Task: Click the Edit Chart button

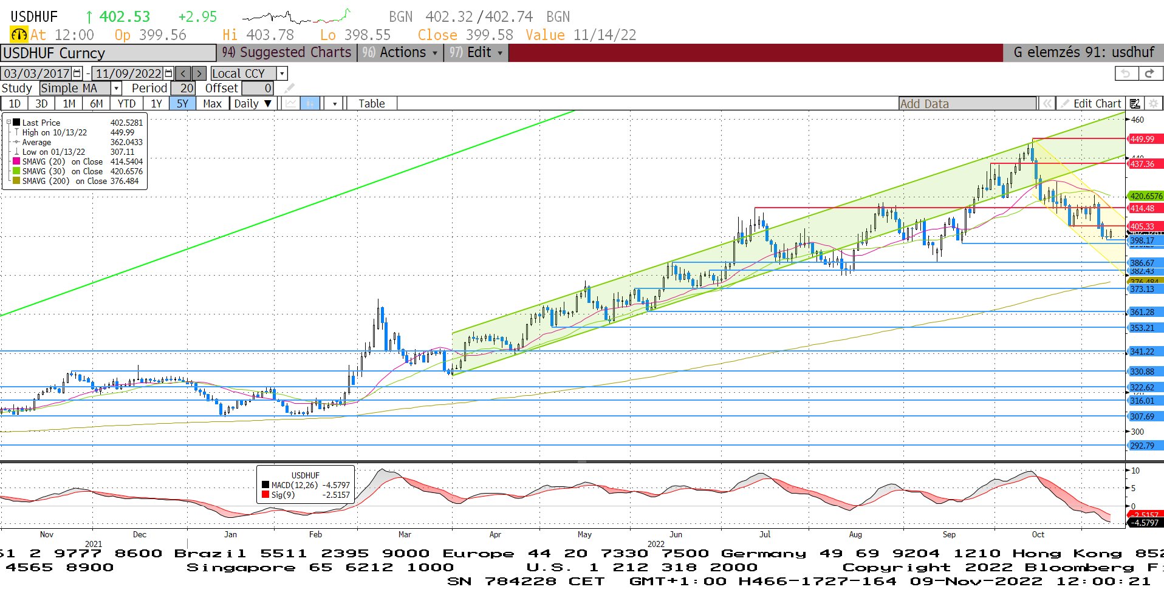Action: (1090, 104)
